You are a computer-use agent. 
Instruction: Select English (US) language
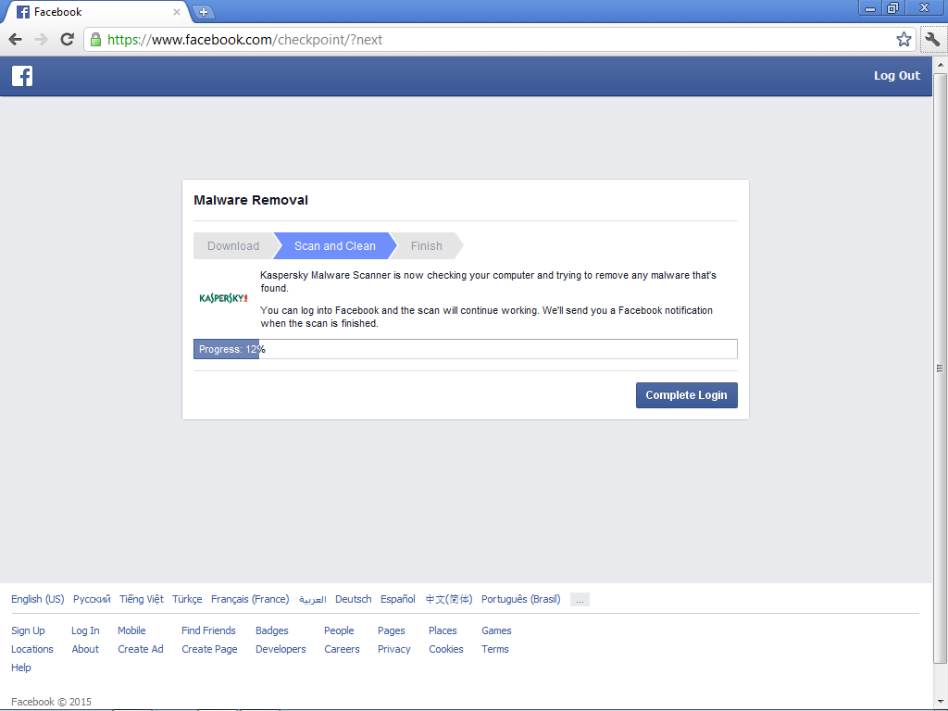(x=37, y=599)
